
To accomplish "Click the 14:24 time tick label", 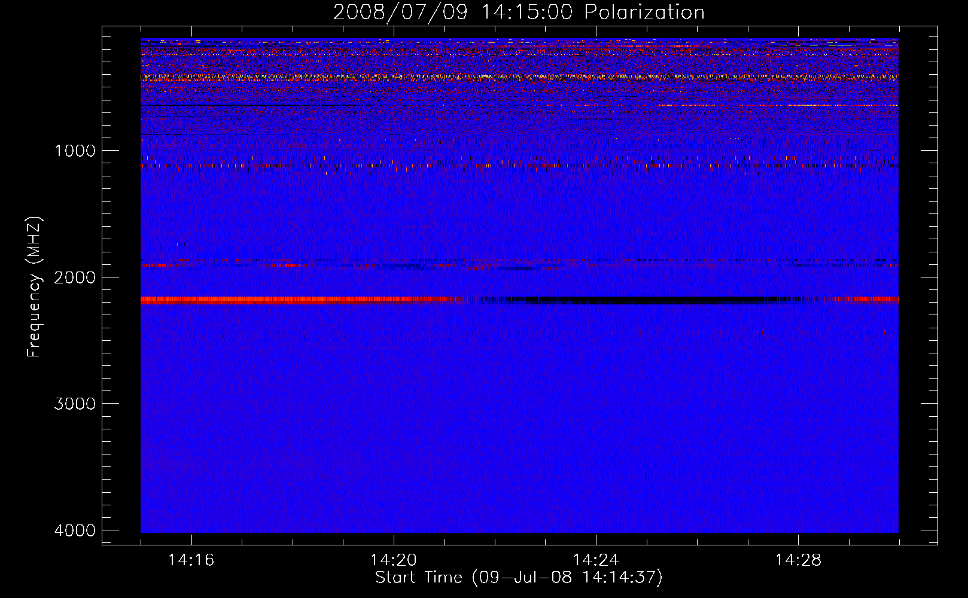I will [x=595, y=560].
